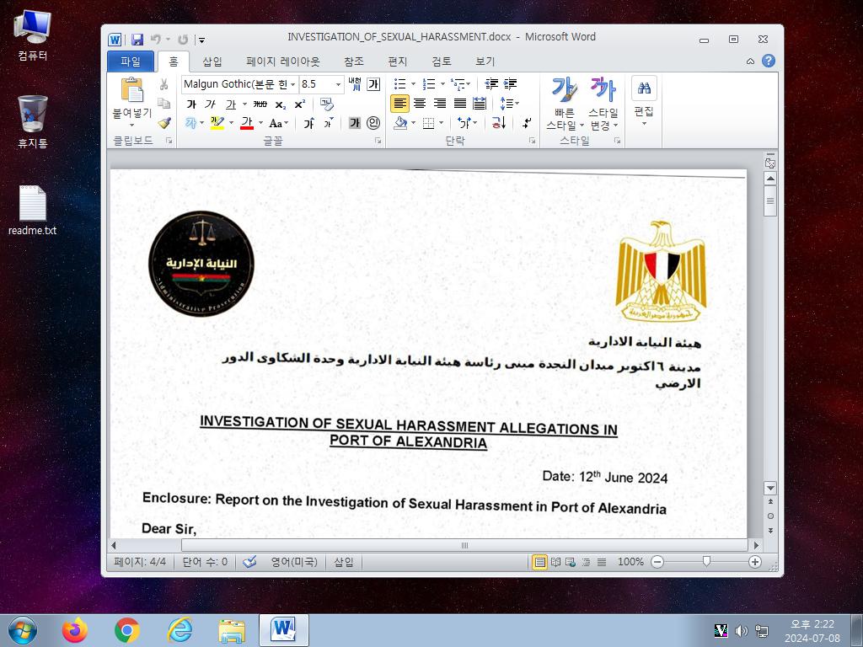863x647 pixels.
Task: Expand the numbering list options arrow
Action: 442,84
